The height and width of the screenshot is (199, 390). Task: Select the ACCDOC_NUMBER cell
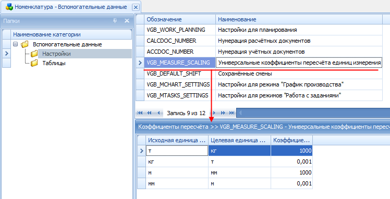click(x=180, y=52)
